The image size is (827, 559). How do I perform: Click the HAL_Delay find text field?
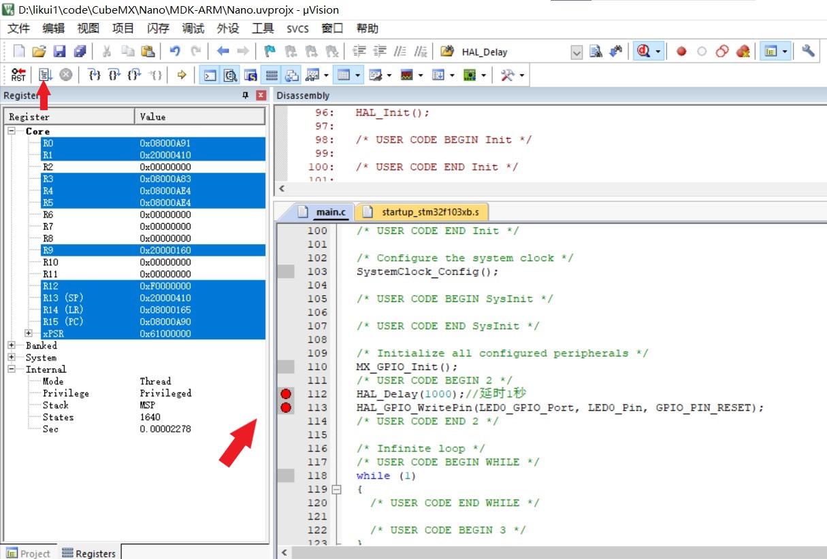click(515, 52)
